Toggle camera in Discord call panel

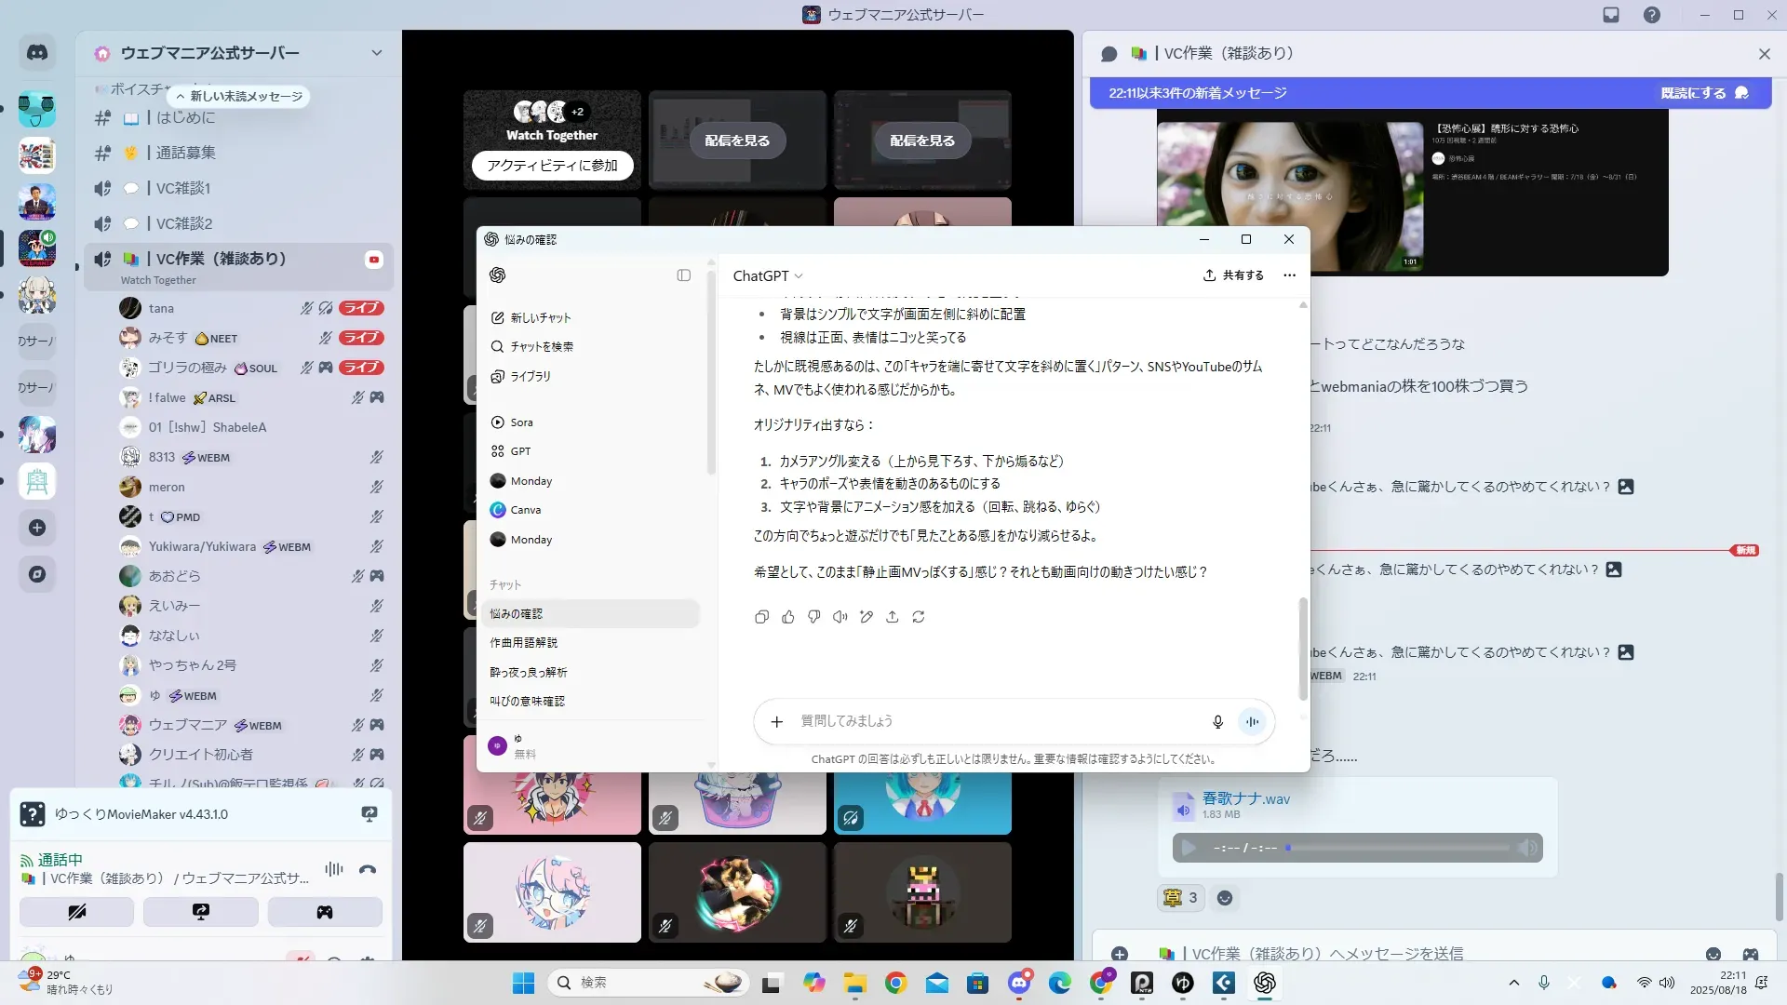[77, 912]
